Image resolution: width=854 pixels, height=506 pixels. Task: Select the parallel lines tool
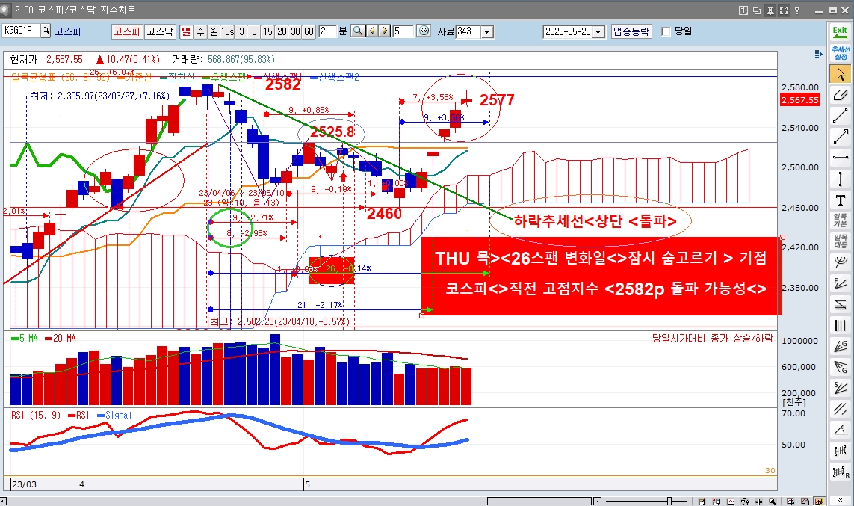[x=840, y=409]
